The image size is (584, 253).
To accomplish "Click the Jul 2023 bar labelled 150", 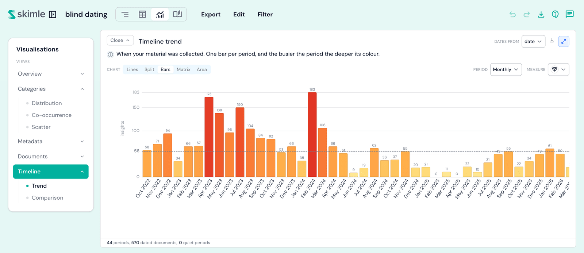I will click(x=240, y=142).
